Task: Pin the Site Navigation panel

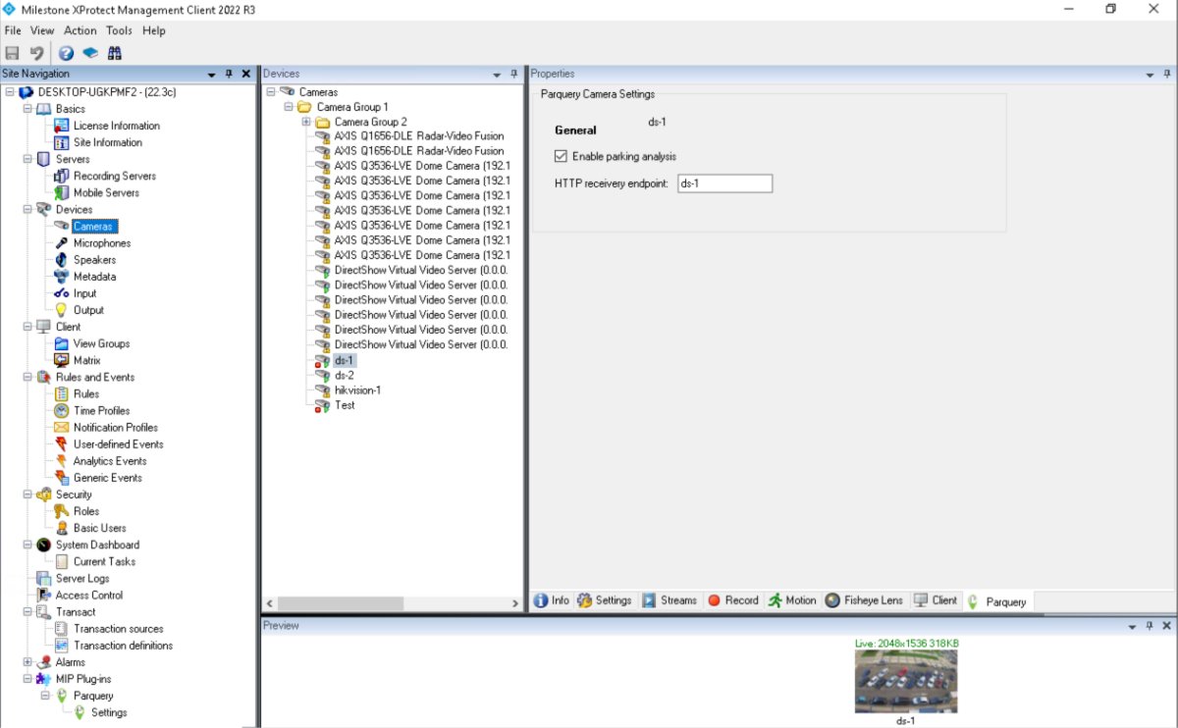Action: [229, 75]
